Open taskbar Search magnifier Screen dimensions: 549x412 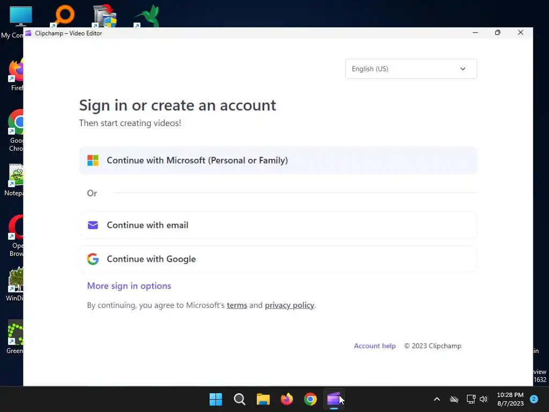[x=240, y=399]
